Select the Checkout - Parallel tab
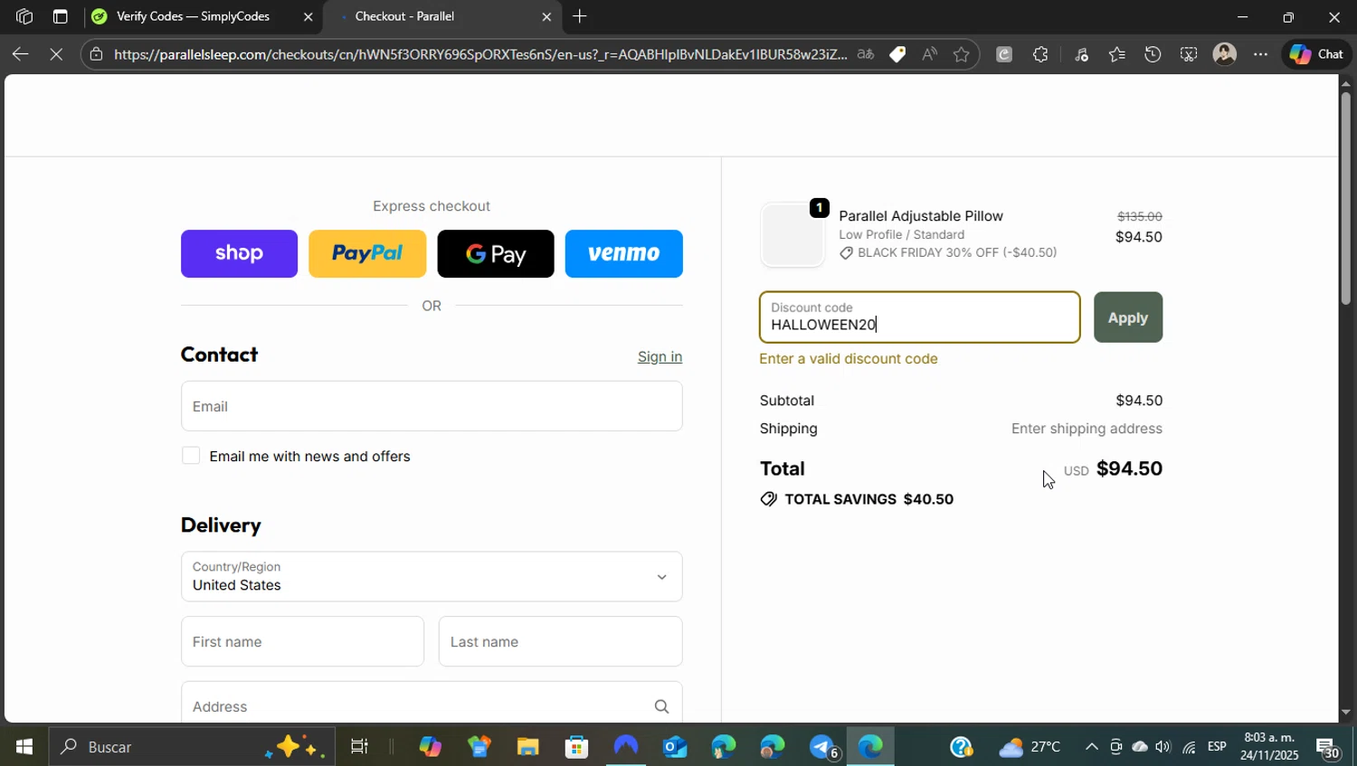The width and height of the screenshot is (1357, 766). pos(404,16)
